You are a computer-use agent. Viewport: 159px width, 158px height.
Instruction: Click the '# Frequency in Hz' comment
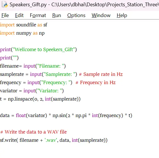95,82
